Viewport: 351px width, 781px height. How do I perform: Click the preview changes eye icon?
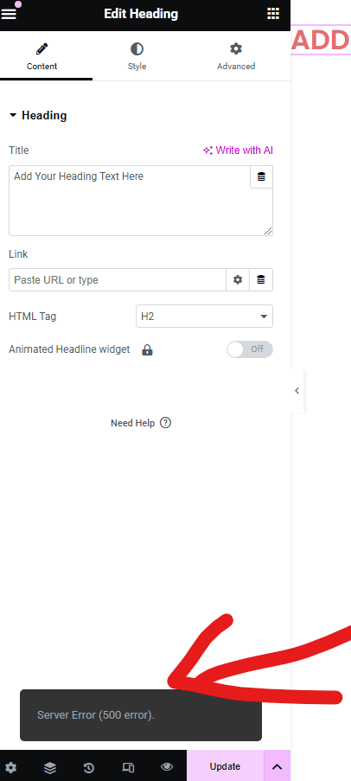(167, 766)
